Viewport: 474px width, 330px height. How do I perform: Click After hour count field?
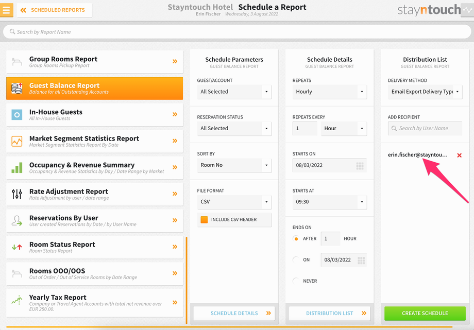tap(330, 239)
